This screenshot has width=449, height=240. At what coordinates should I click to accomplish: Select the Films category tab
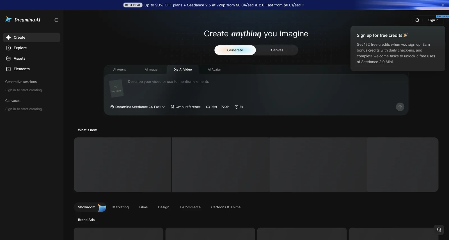click(x=143, y=207)
